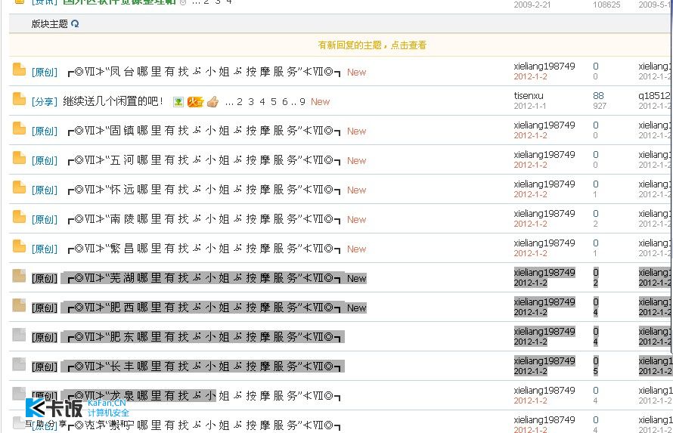673x433 pixels.
Task: Go to page 2 of 继续送几个闲置的吧
Action: tap(240, 102)
